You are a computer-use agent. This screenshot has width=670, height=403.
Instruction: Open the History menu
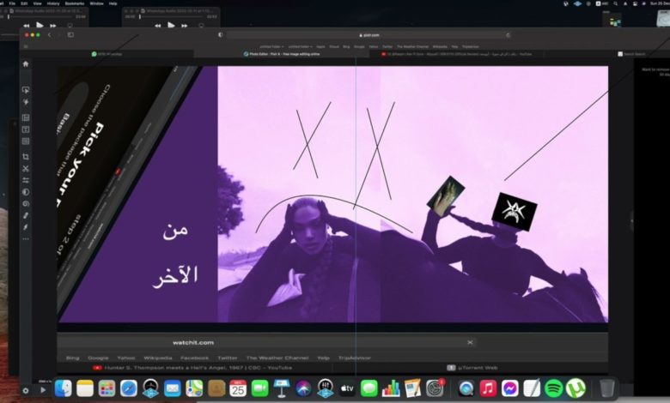point(53,3)
